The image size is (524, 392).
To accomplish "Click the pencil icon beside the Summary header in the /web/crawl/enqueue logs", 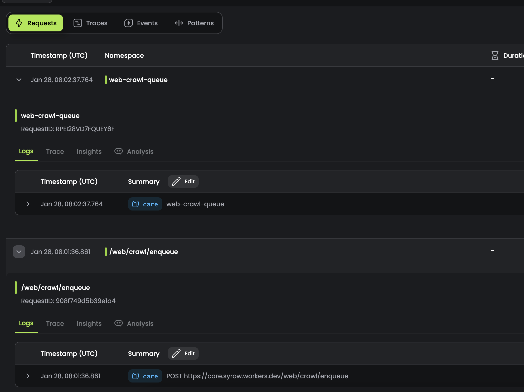I will tap(176, 353).
